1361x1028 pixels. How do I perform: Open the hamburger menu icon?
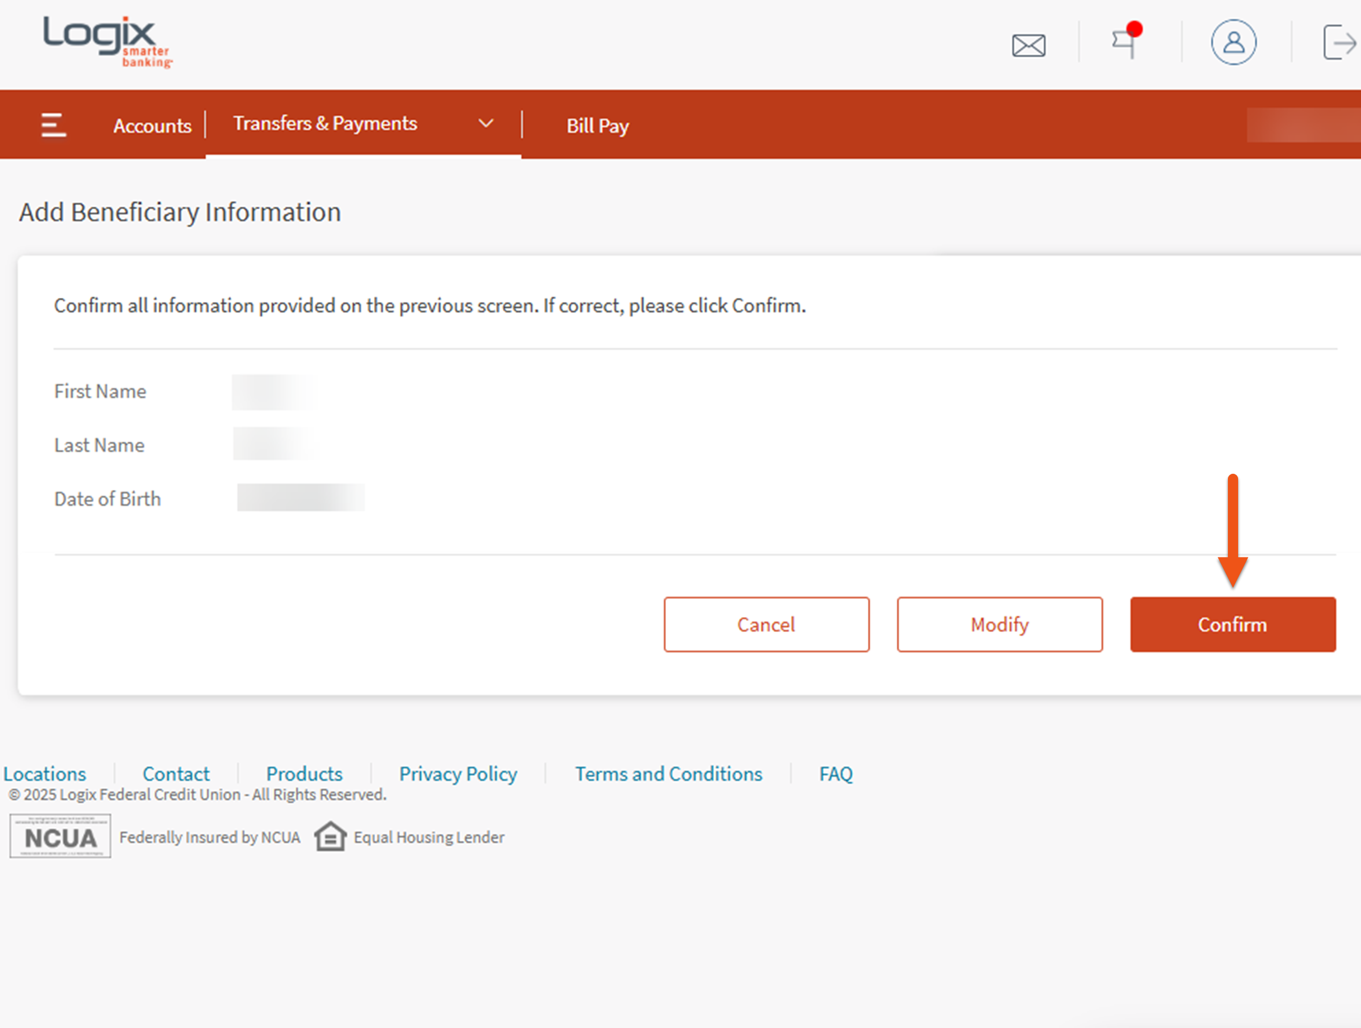click(x=54, y=126)
